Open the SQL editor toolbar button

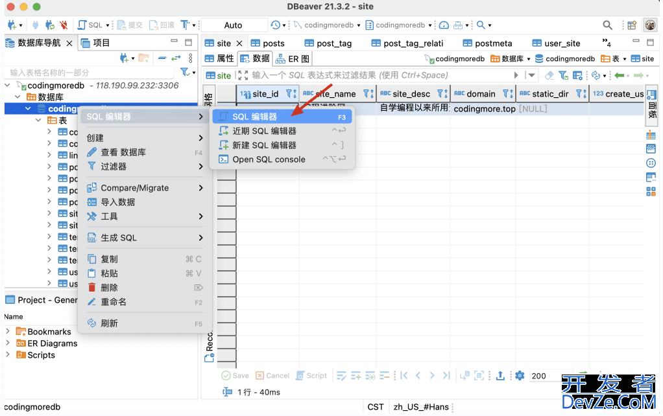90,25
